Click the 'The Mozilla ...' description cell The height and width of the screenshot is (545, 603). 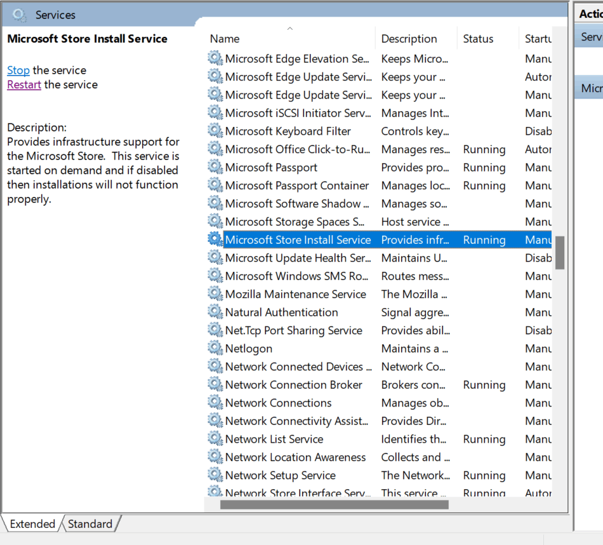click(x=414, y=294)
